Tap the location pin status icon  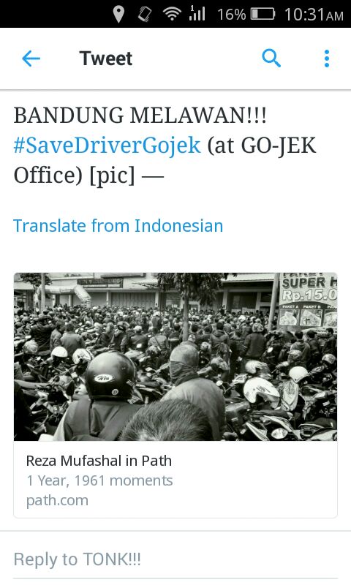click(x=118, y=14)
